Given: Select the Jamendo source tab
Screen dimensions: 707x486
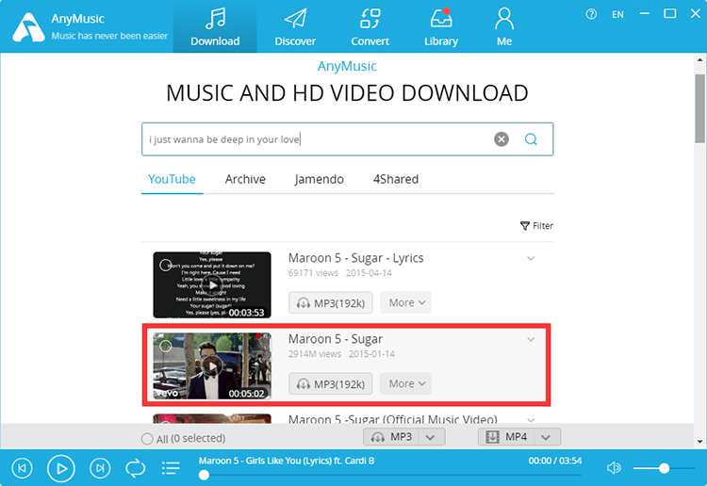Looking at the screenshot, I should (320, 179).
